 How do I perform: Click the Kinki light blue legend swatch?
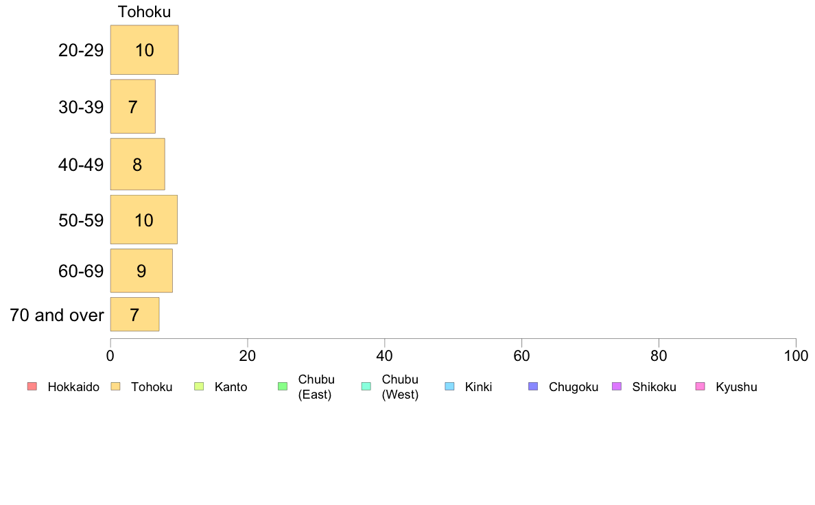click(449, 386)
